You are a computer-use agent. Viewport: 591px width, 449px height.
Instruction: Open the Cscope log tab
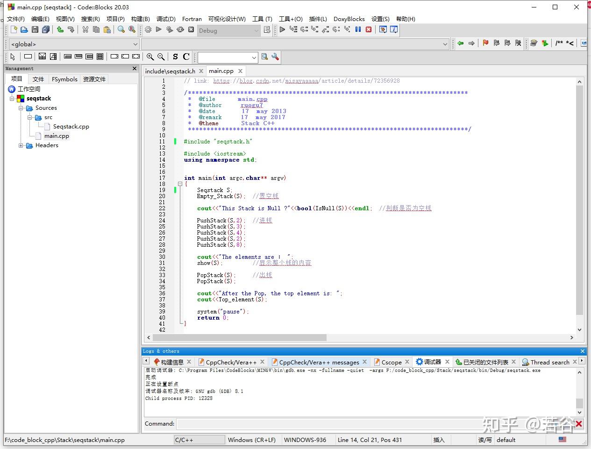tap(391, 362)
